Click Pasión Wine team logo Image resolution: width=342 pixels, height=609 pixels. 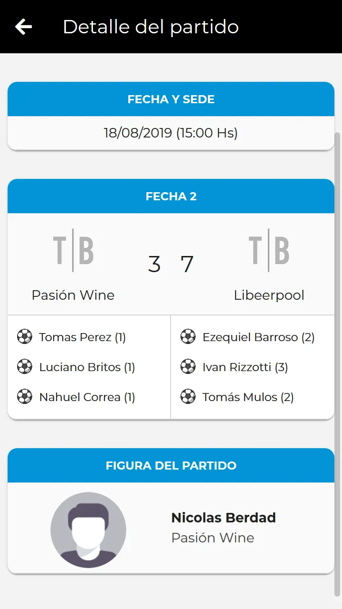click(x=73, y=250)
